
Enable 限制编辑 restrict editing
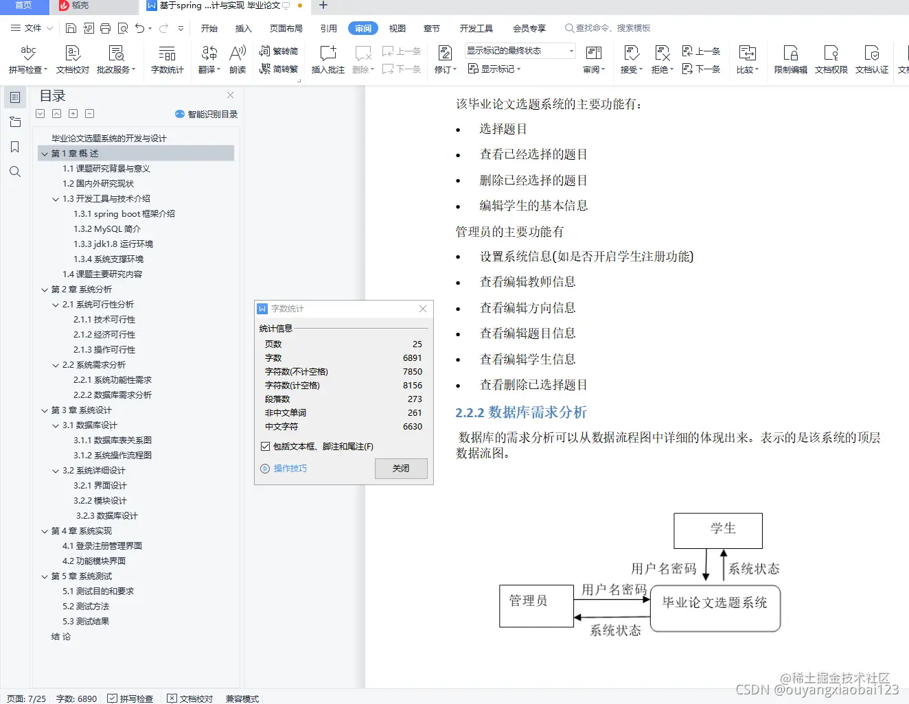click(x=790, y=60)
